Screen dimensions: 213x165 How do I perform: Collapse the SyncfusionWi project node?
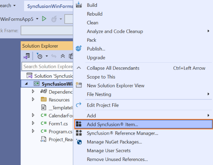(x=26, y=84)
